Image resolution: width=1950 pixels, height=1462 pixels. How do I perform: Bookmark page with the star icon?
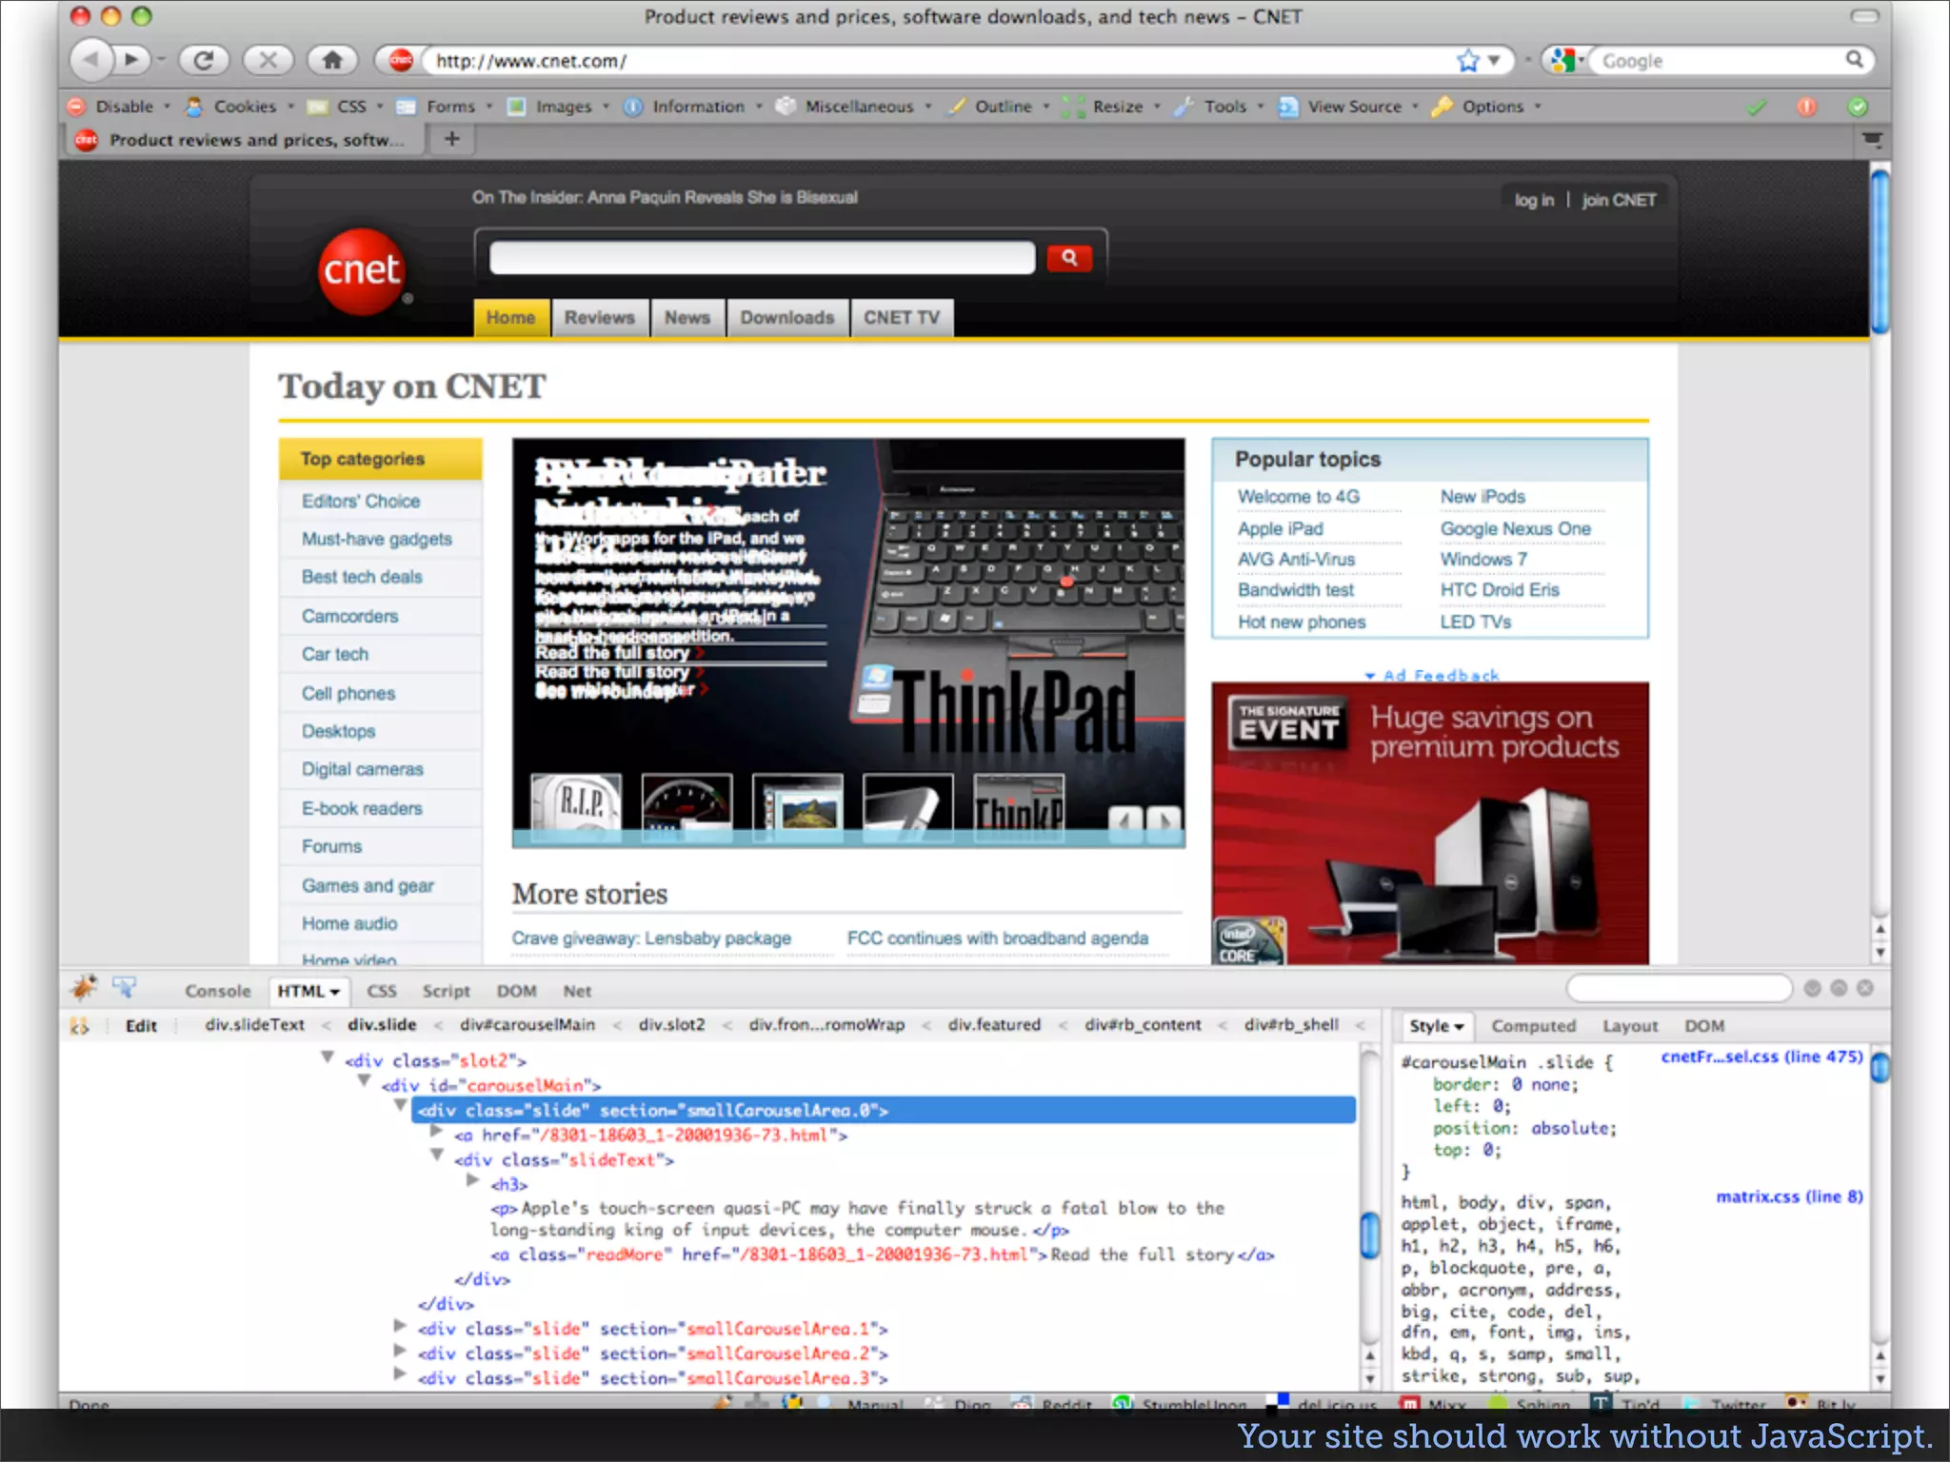pos(1468,61)
